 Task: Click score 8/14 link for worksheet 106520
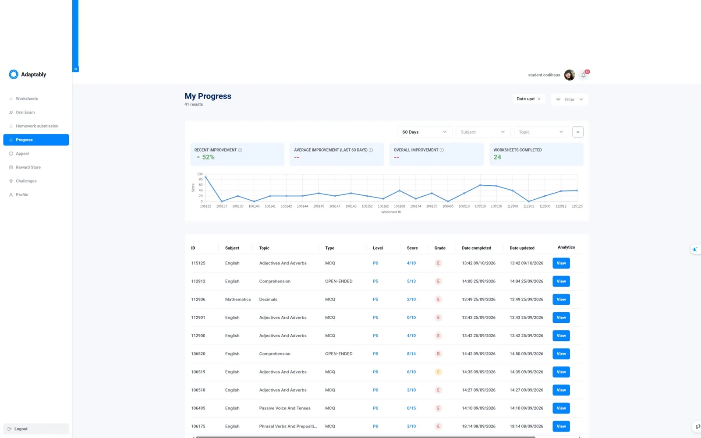point(411,354)
